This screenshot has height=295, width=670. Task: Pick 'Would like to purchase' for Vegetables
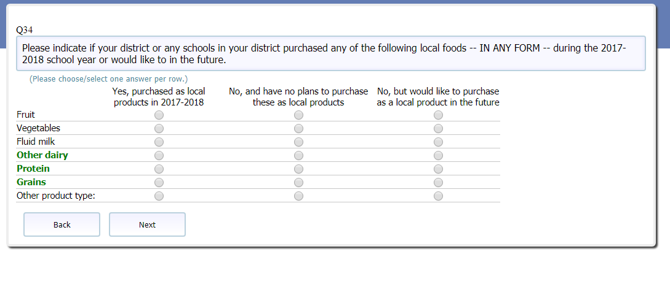[438, 129]
